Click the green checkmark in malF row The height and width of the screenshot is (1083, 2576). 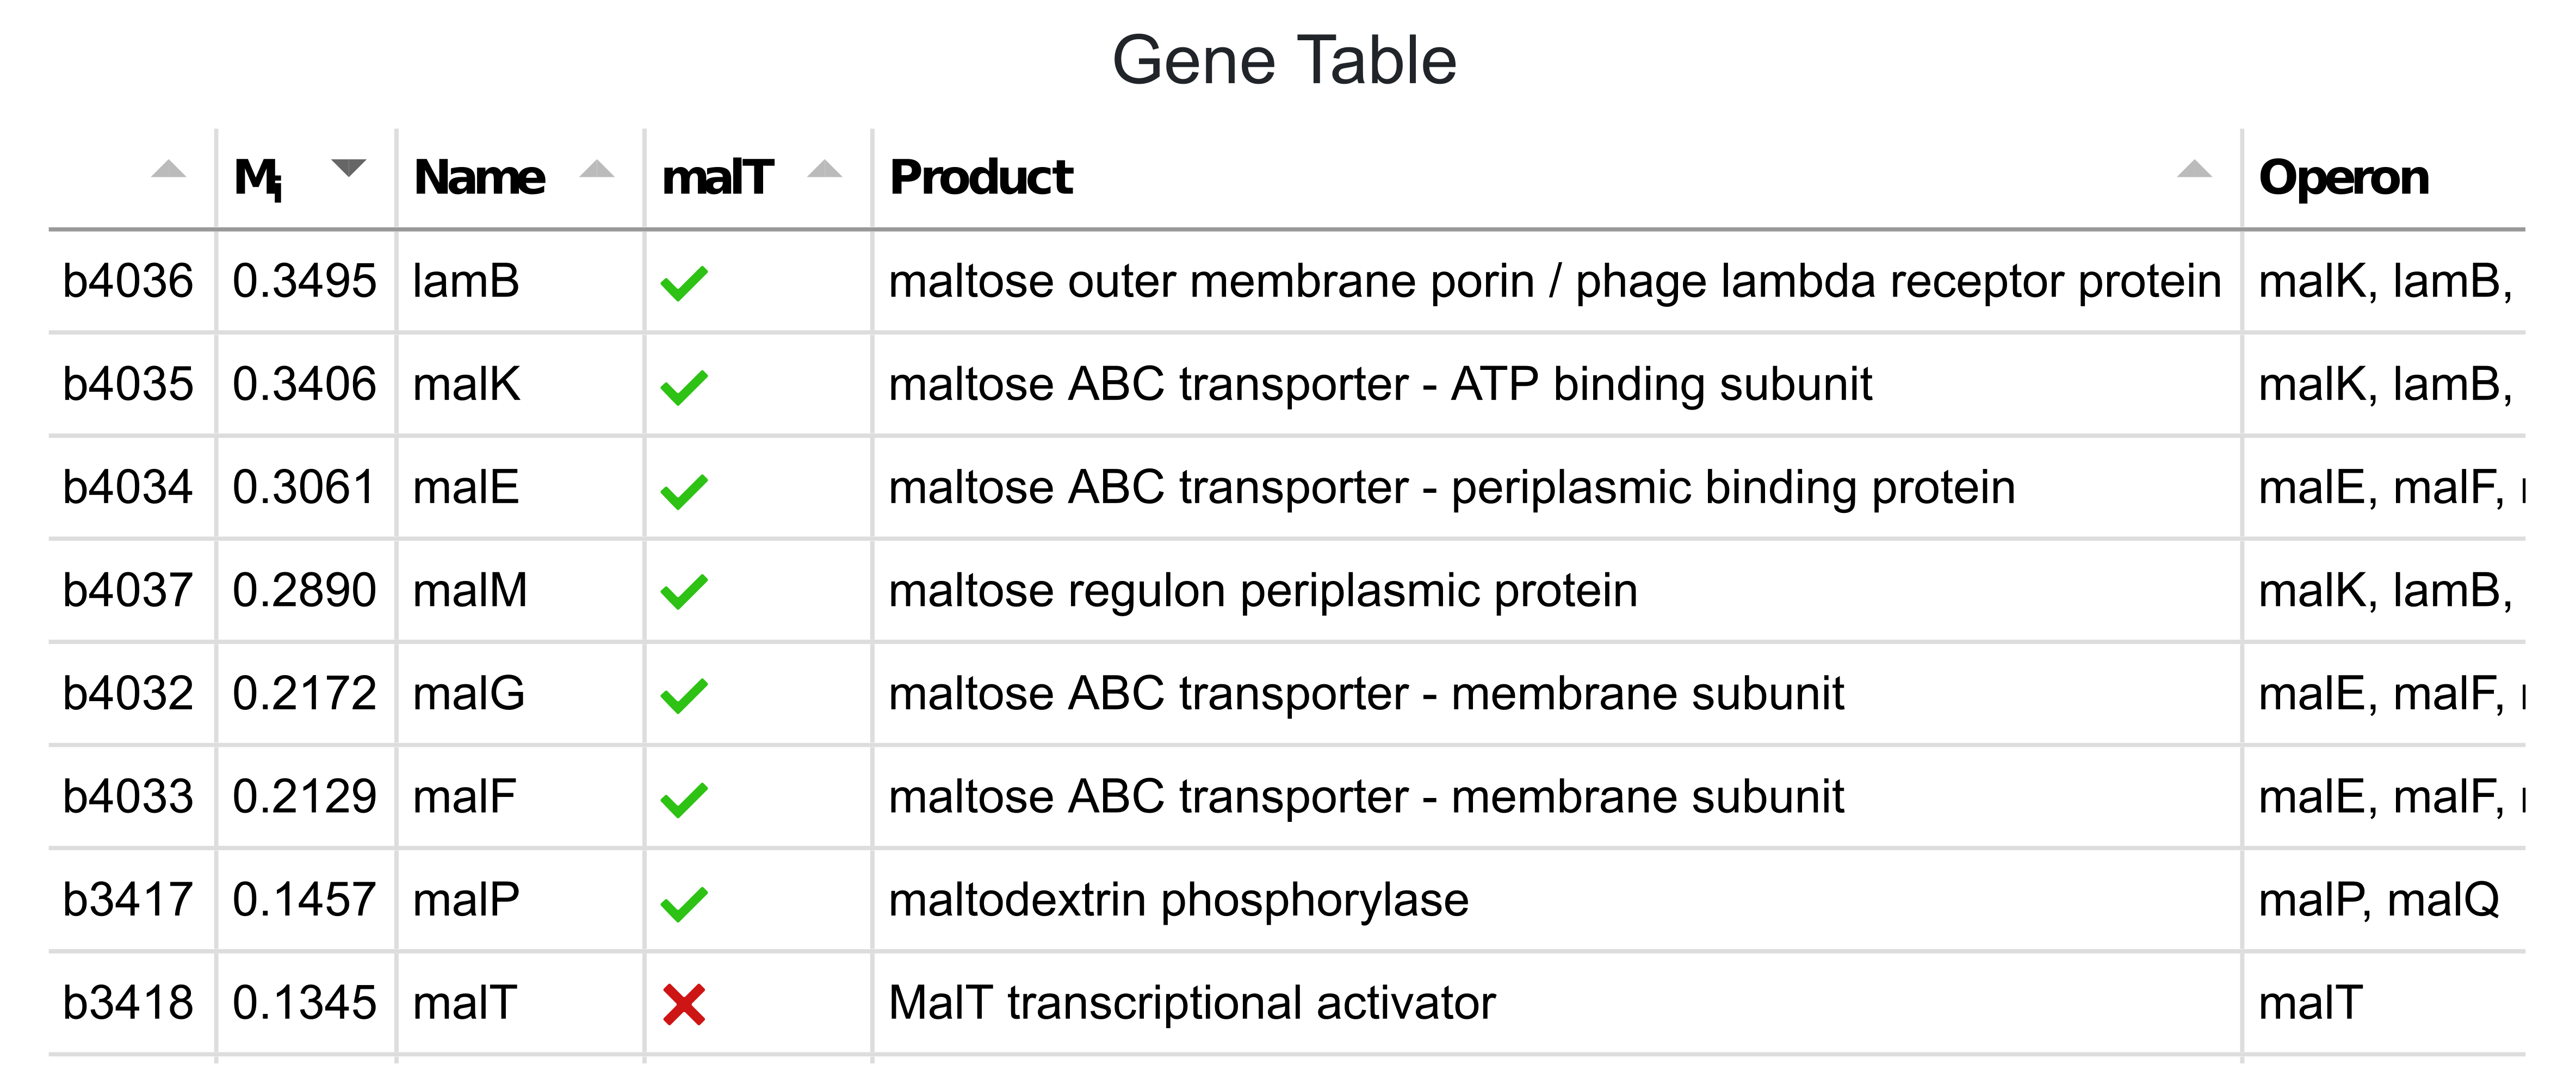[684, 799]
